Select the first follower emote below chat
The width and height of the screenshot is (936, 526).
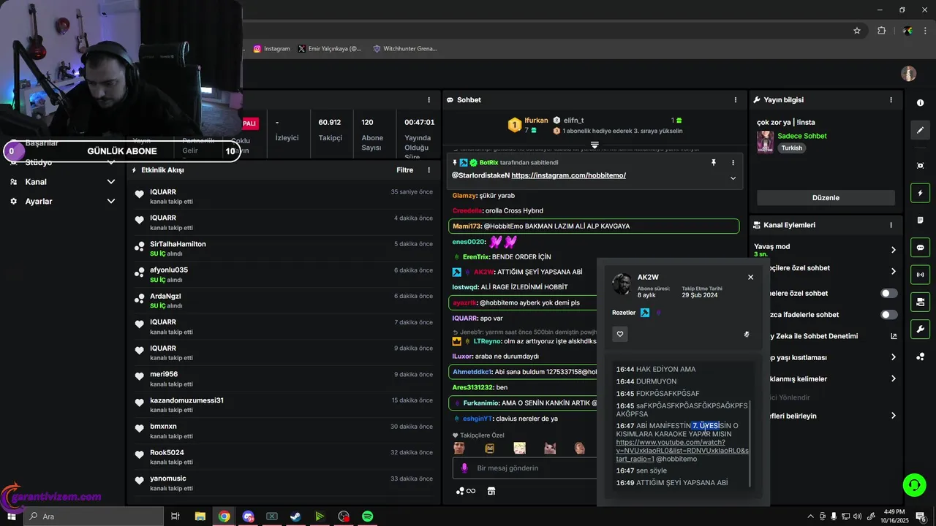coord(458,448)
